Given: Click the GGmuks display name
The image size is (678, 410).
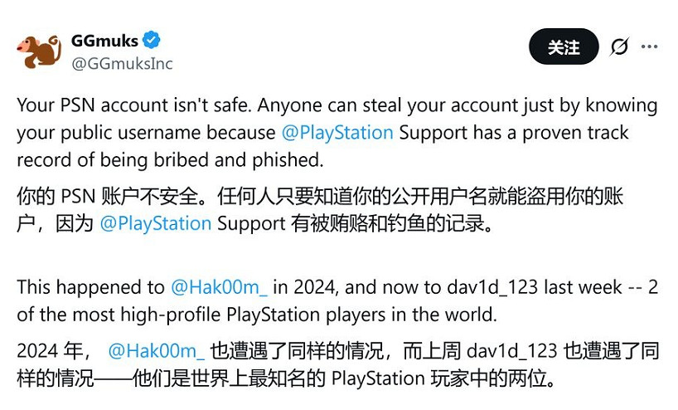Looking at the screenshot, I should [x=103, y=41].
